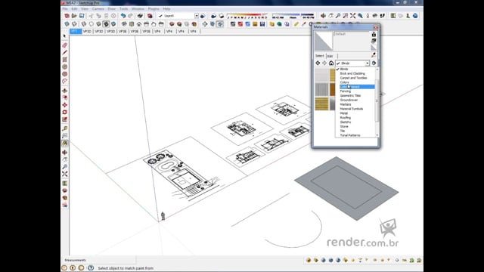Viewport: 484px width, 272px height.
Task: Select the first highlighted scene tab
Action: [x=75, y=31]
